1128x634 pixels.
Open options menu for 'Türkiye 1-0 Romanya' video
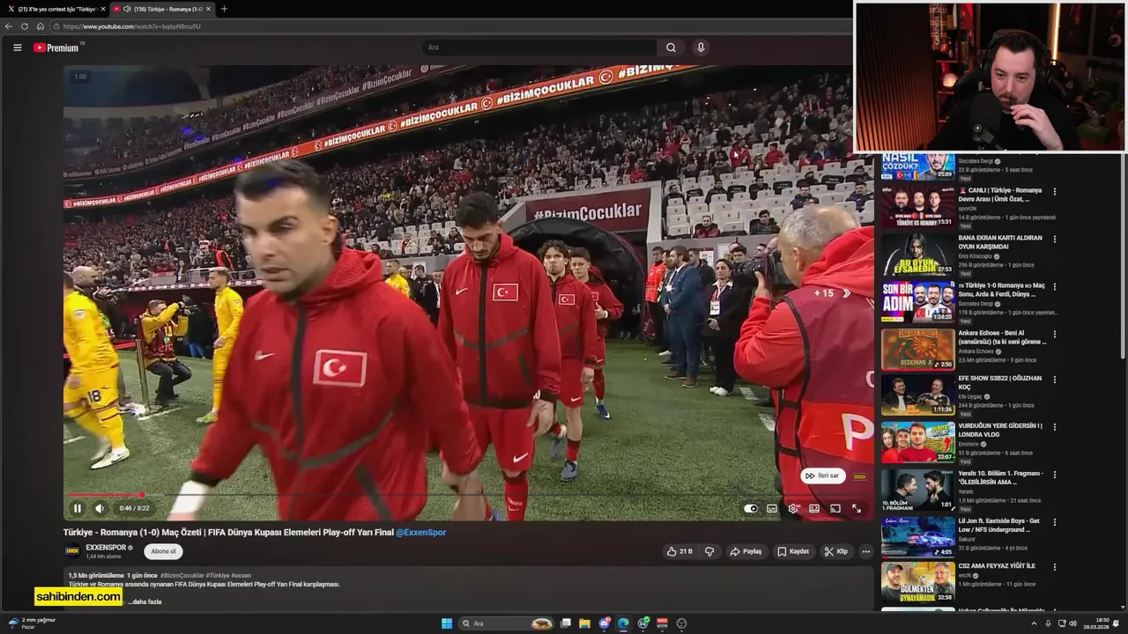point(1054,286)
